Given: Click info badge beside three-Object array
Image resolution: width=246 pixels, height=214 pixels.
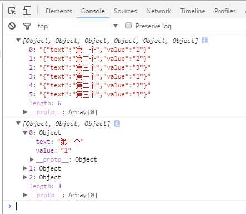Looking at the screenshot, I should [117, 124].
